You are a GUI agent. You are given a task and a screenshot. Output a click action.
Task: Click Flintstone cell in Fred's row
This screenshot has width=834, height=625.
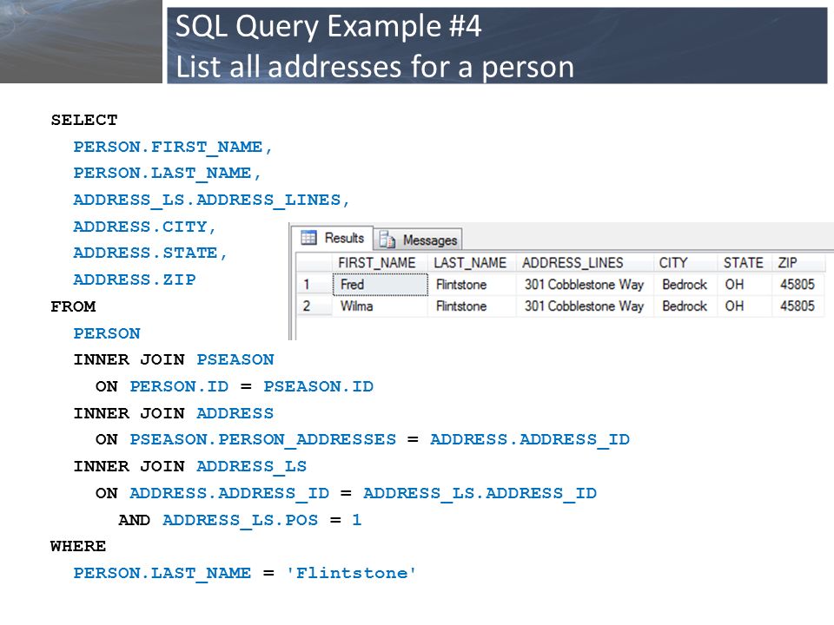[x=473, y=285]
